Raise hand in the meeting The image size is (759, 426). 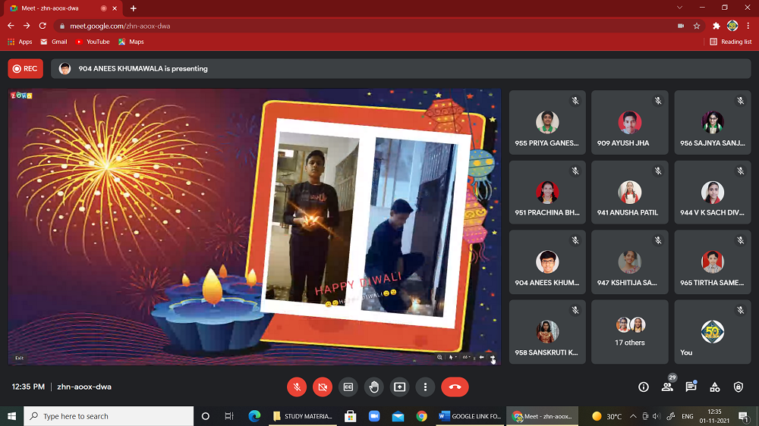[x=373, y=387]
